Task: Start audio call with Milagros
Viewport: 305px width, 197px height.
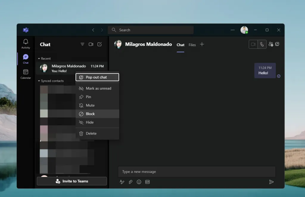Action: [x=262, y=44]
